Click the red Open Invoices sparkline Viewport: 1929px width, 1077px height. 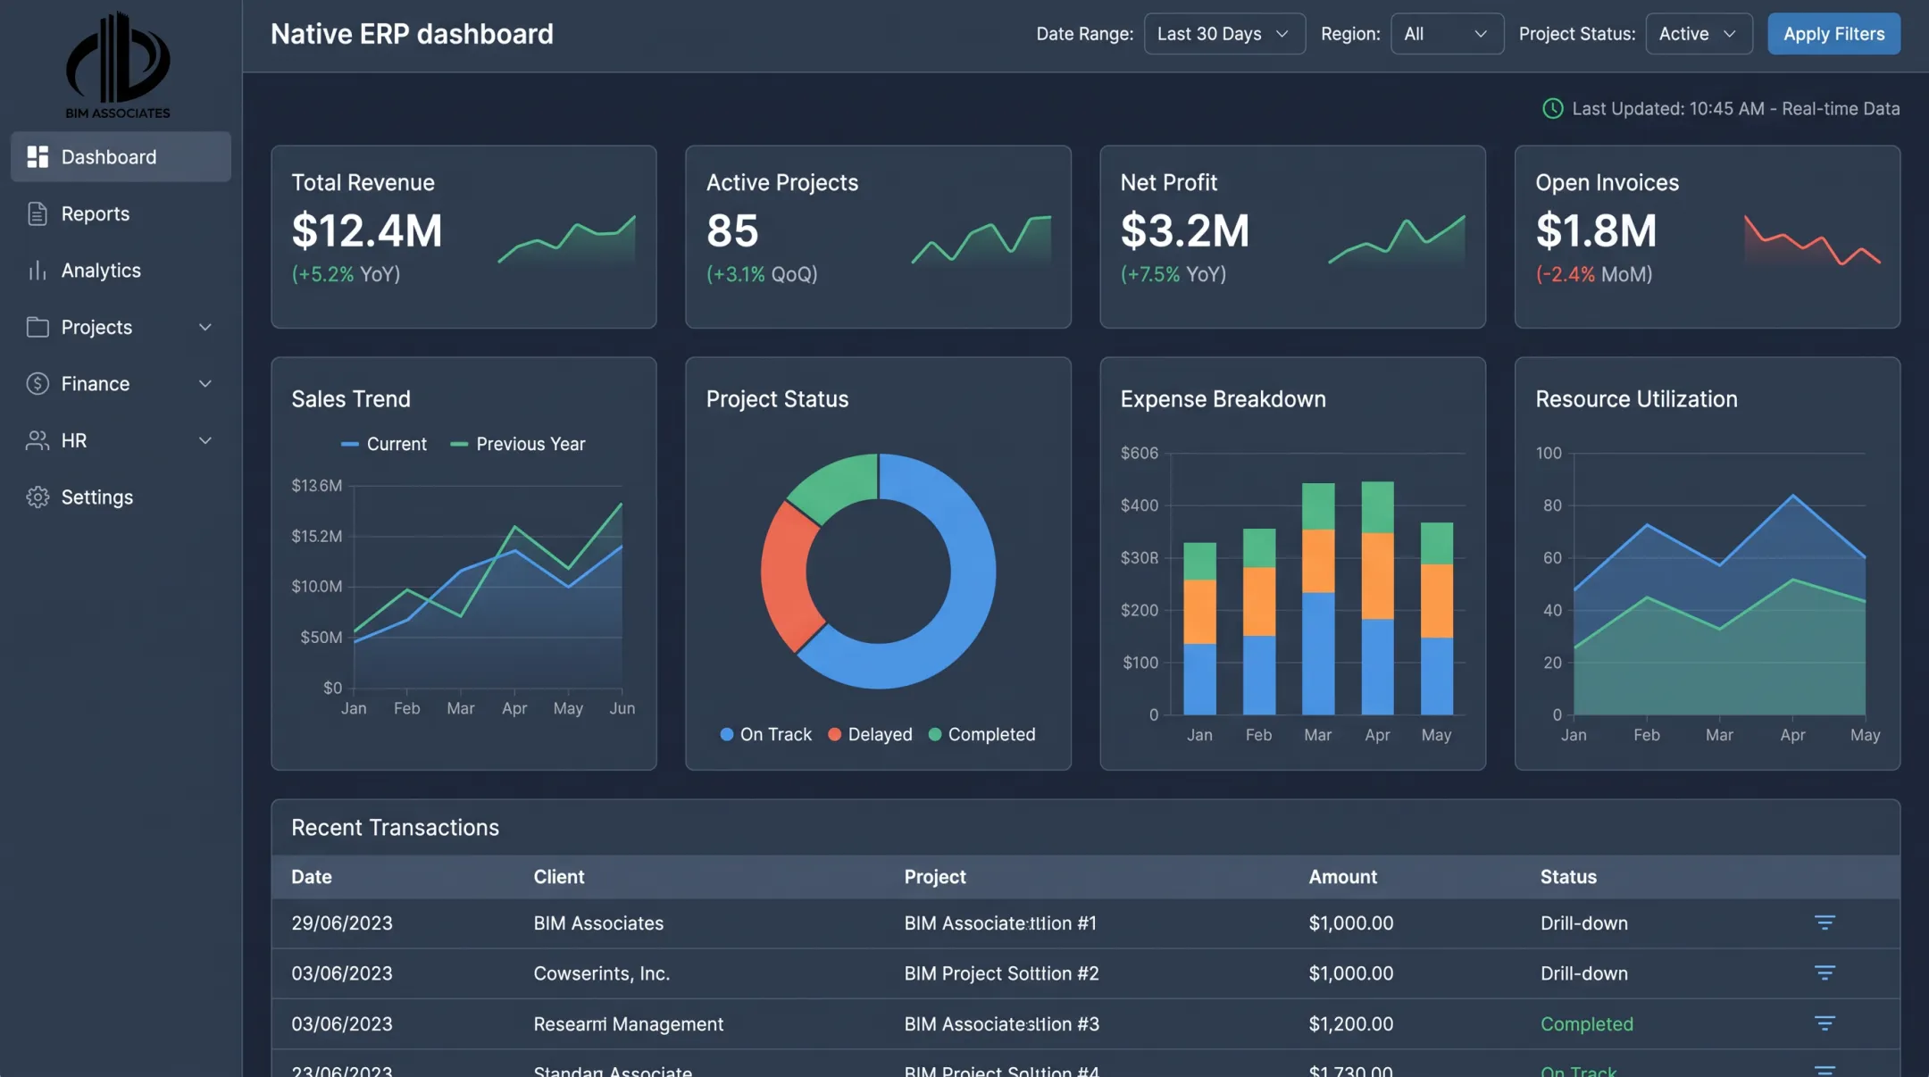coord(1812,240)
